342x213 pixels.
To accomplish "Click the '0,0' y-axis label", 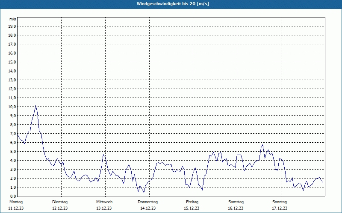I will 13,196.
